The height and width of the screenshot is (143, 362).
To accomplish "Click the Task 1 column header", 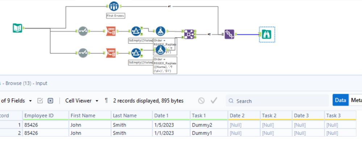I will 209,115.
